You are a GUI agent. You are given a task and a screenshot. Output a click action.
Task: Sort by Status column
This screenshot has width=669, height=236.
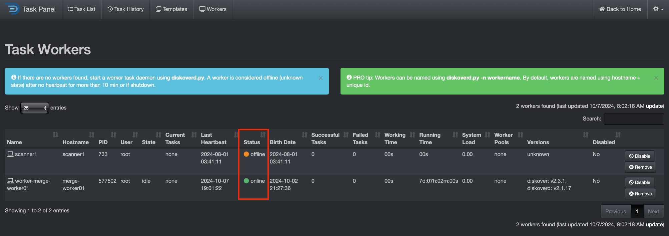[254, 138]
